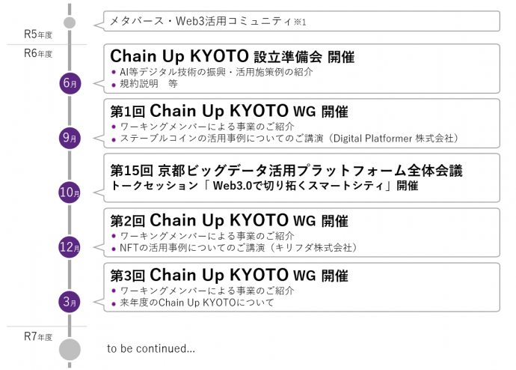Click the R7年度 year label
The width and height of the screenshot is (516, 370).
(38, 336)
